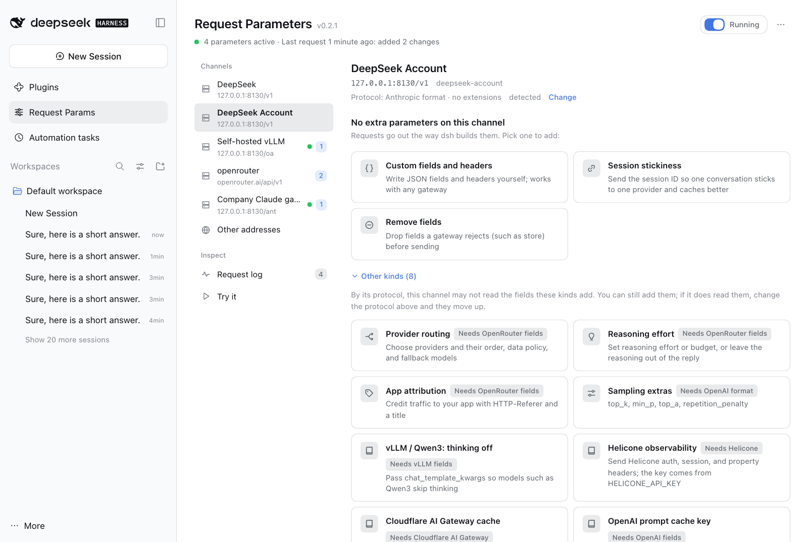Search workspaces with magnifier icon
808x542 pixels.
(x=120, y=166)
